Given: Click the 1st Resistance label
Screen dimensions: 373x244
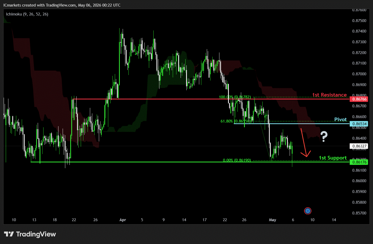Looking at the screenshot, I should [329, 95].
